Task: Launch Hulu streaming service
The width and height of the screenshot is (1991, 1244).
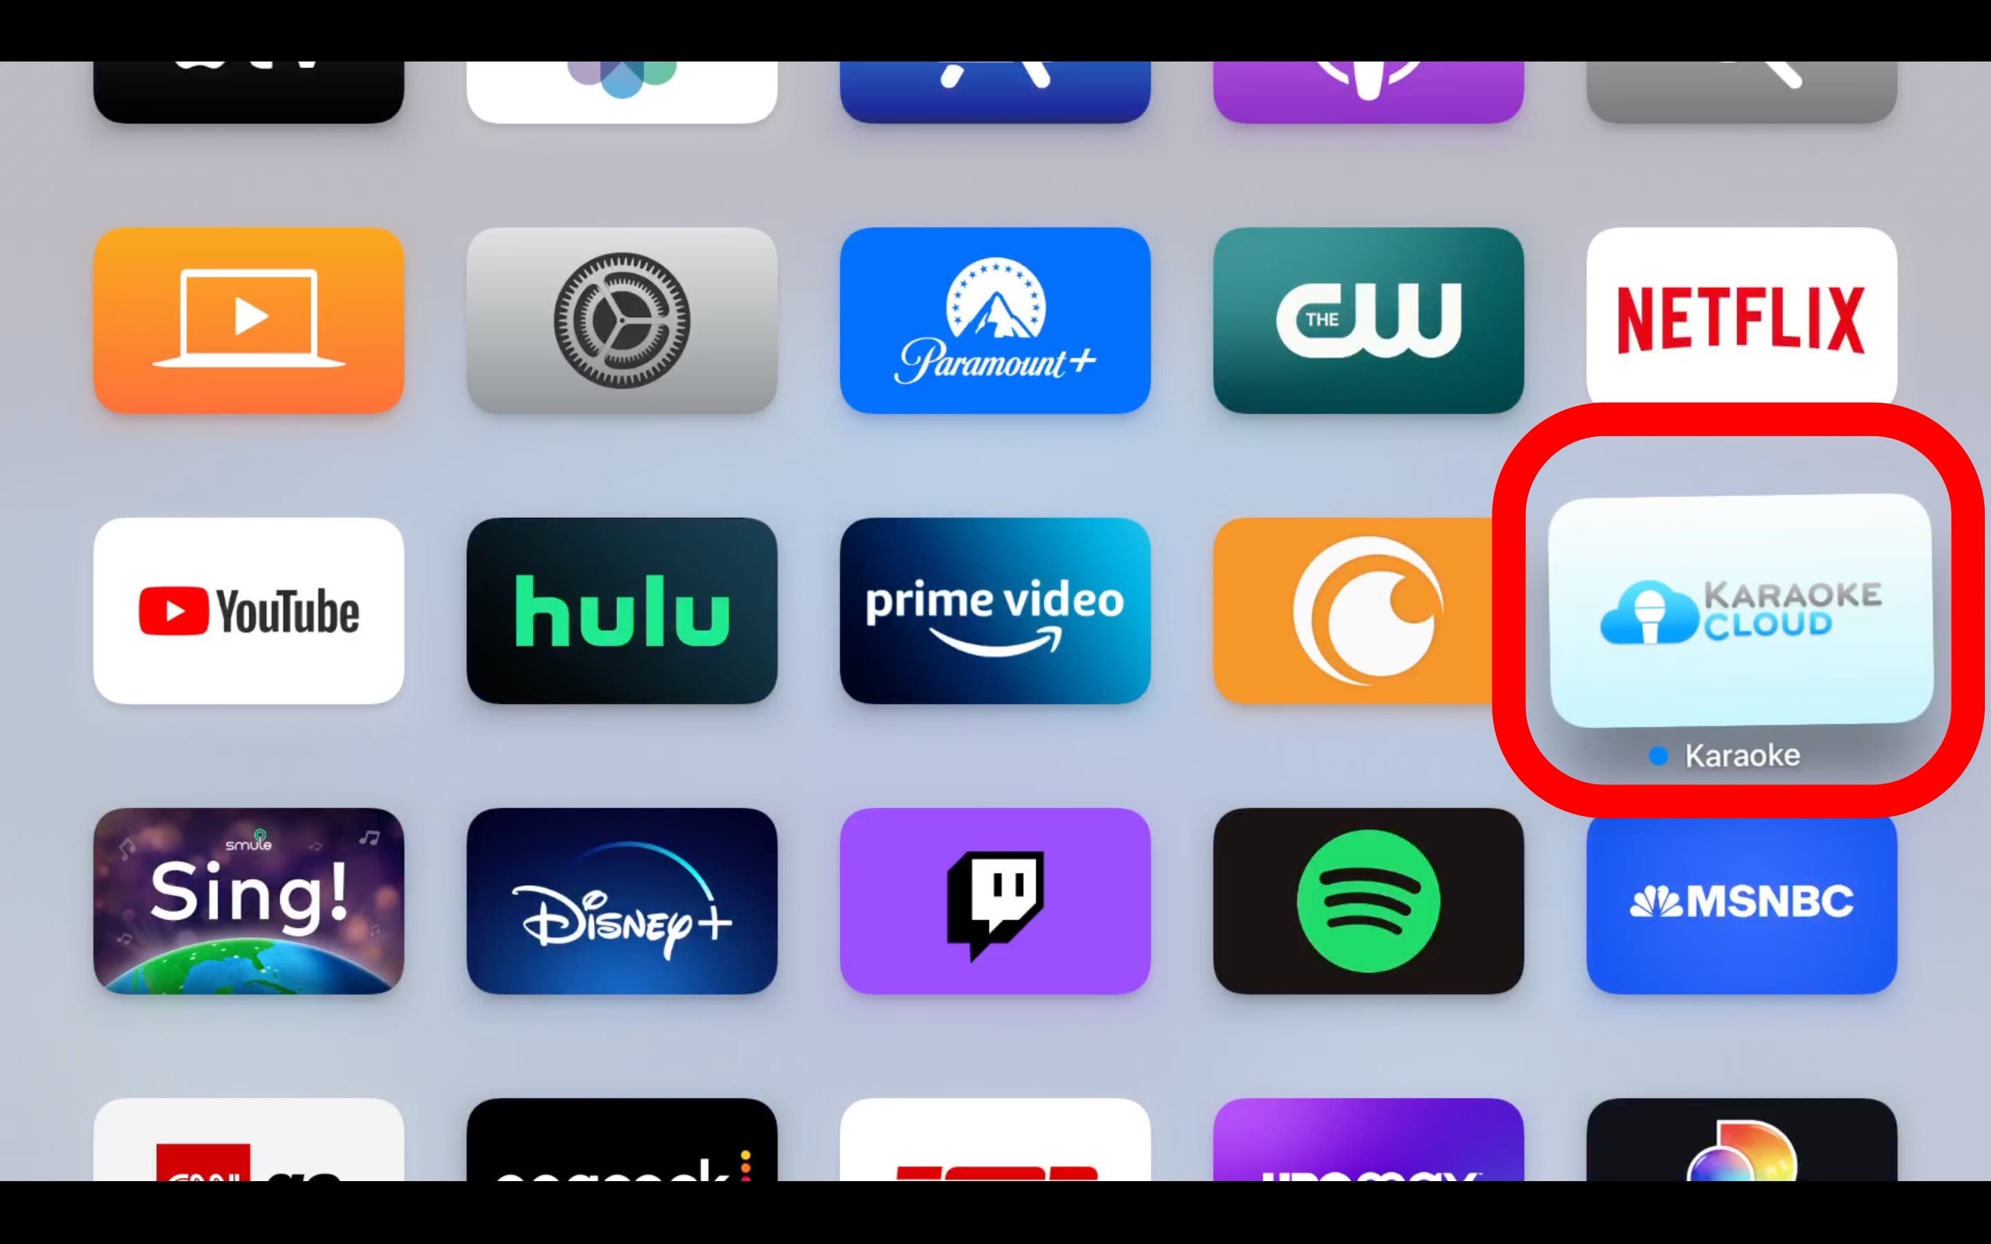Action: tap(622, 610)
